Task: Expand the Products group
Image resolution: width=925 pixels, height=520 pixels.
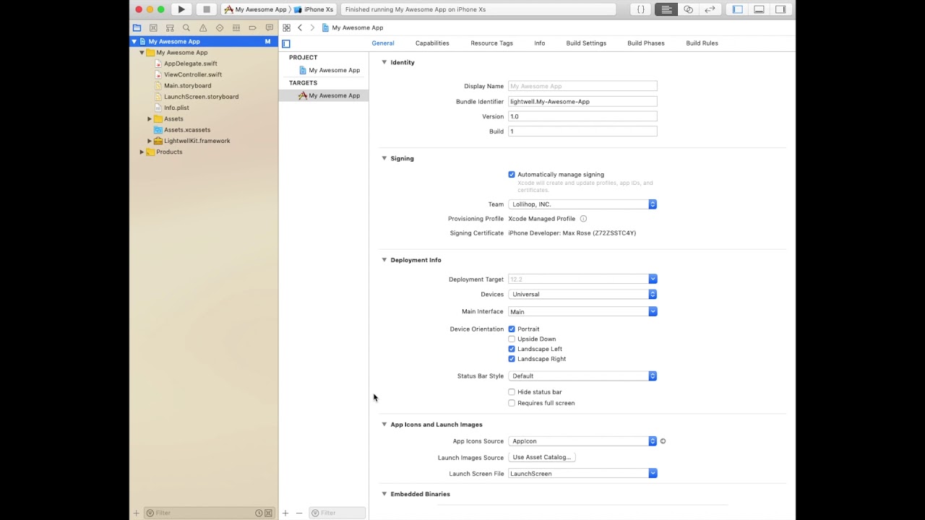Action: pyautogui.click(x=142, y=152)
